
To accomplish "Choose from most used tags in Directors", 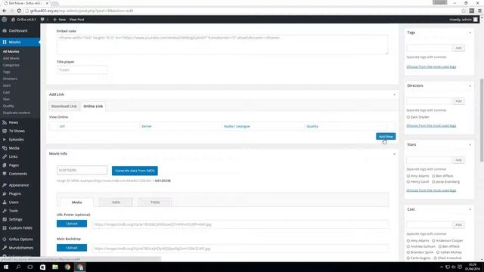I will pos(431,125).
